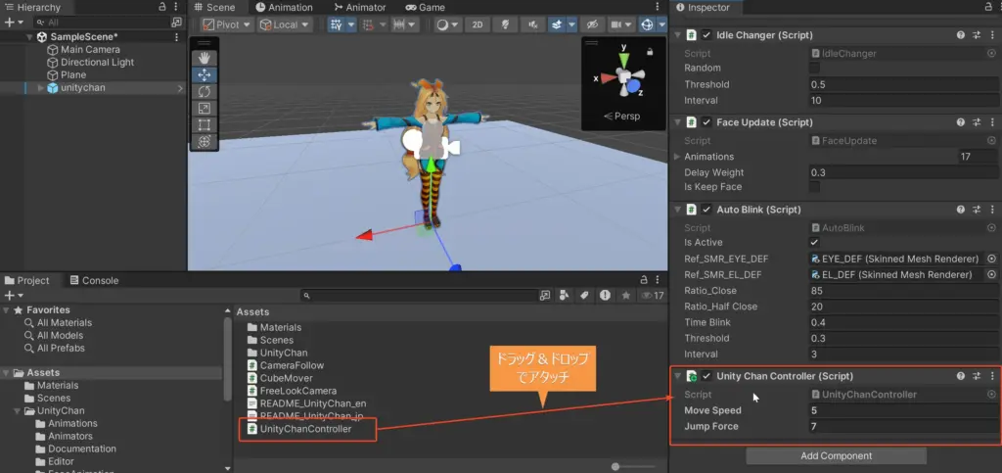The width and height of the screenshot is (1002, 473).
Task: Expand the unitychan hierarchy item
Action: coord(41,87)
